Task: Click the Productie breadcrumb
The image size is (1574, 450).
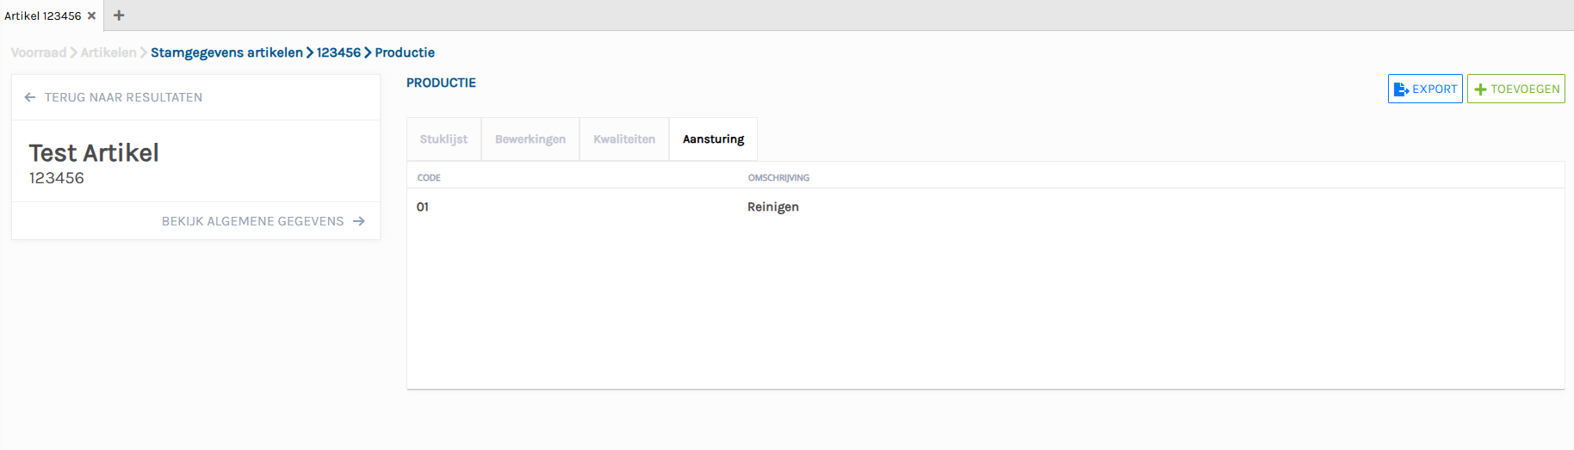Action: [x=405, y=52]
